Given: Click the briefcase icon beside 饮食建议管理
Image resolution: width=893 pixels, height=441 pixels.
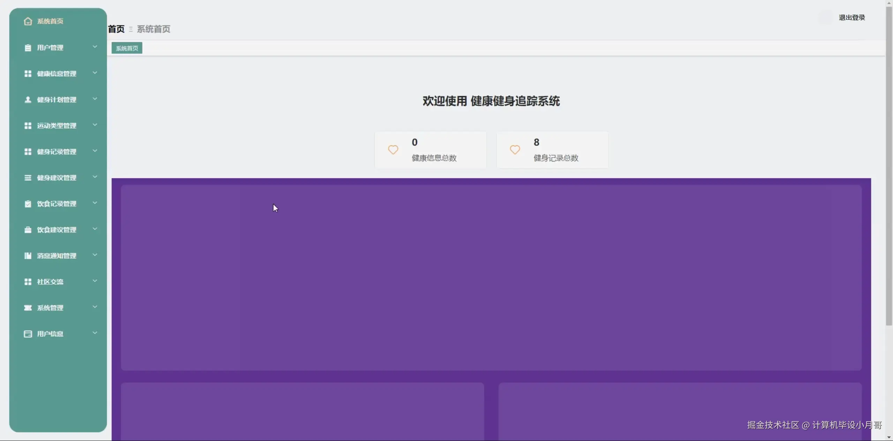Looking at the screenshot, I should tap(28, 230).
